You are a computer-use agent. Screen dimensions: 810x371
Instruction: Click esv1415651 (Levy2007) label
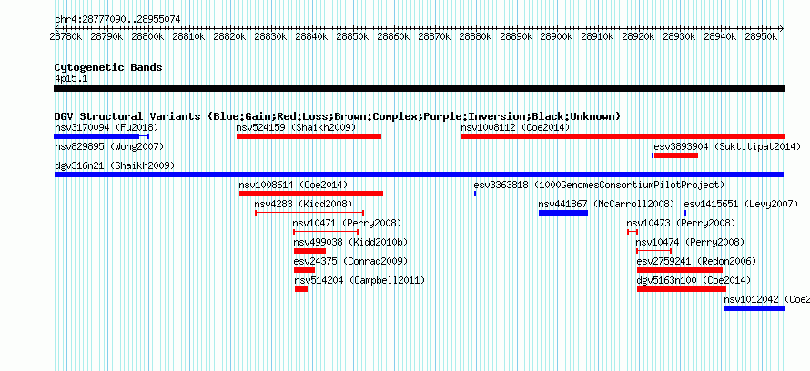[741, 204]
